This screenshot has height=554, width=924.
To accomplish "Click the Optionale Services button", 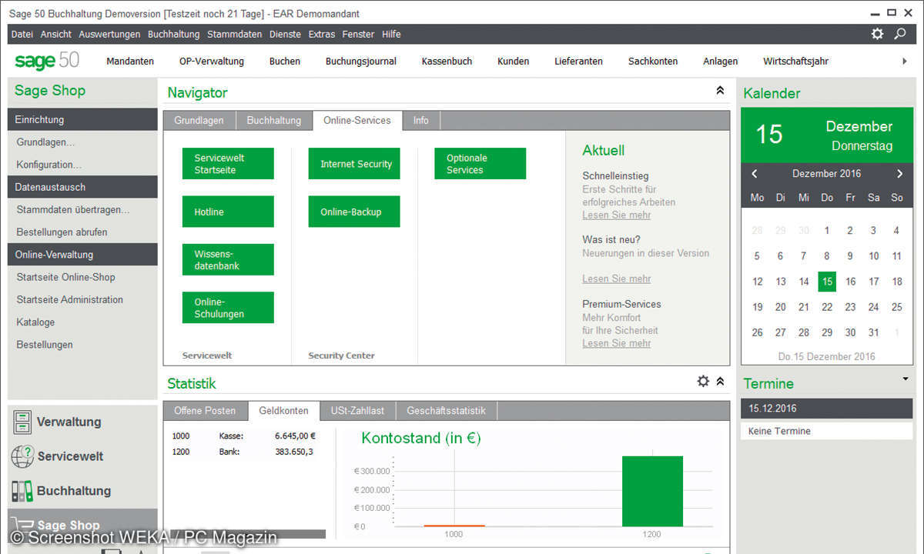I will pos(480,164).
